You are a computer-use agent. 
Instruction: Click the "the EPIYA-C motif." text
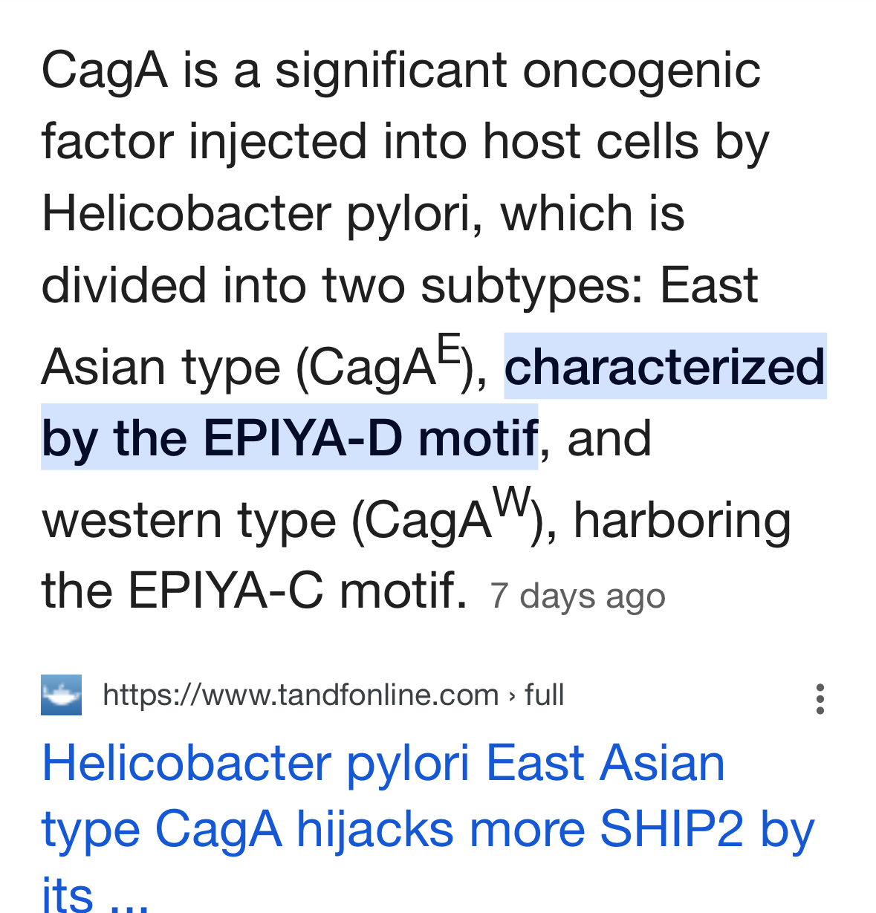pyautogui.click(x=254, y=591)
